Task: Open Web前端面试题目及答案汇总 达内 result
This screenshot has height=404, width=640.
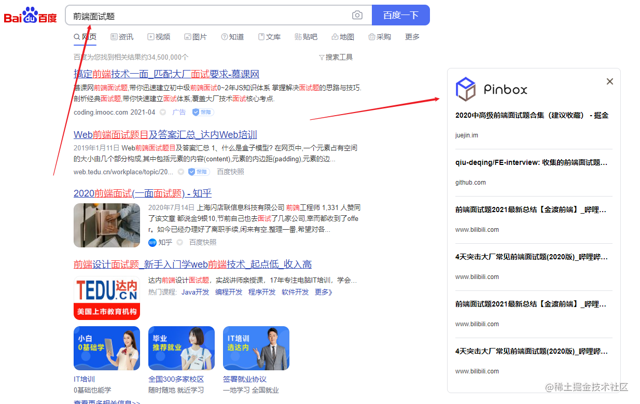Action: click(x=165, y=135)
